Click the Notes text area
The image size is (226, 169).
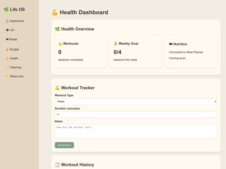pos(136,131)
